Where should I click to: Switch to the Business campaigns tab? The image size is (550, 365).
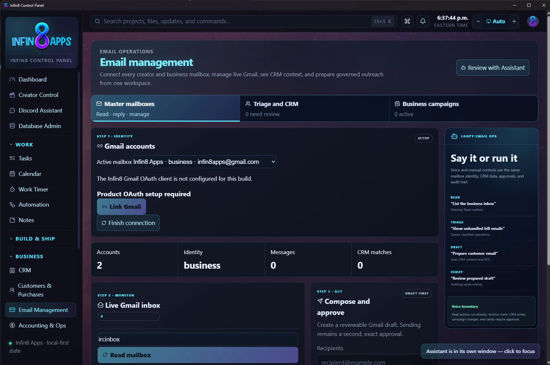464,109
